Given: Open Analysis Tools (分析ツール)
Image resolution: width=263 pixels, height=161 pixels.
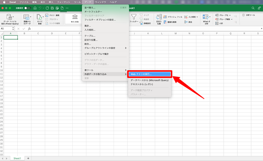Looking at the screenshot, I should tap(248, 15).
